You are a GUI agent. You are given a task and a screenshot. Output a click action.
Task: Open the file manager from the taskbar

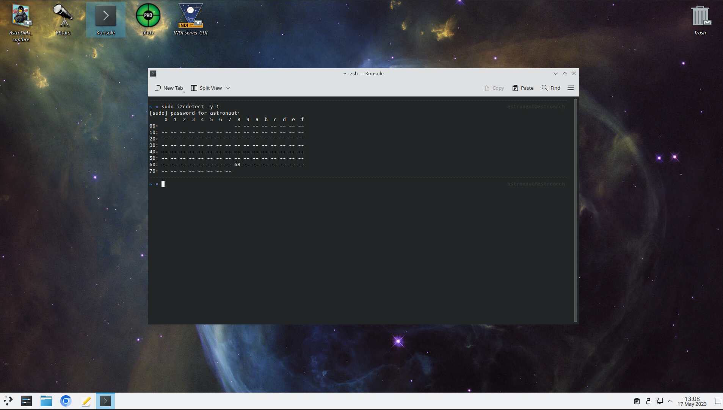click(x=46, y=401)
